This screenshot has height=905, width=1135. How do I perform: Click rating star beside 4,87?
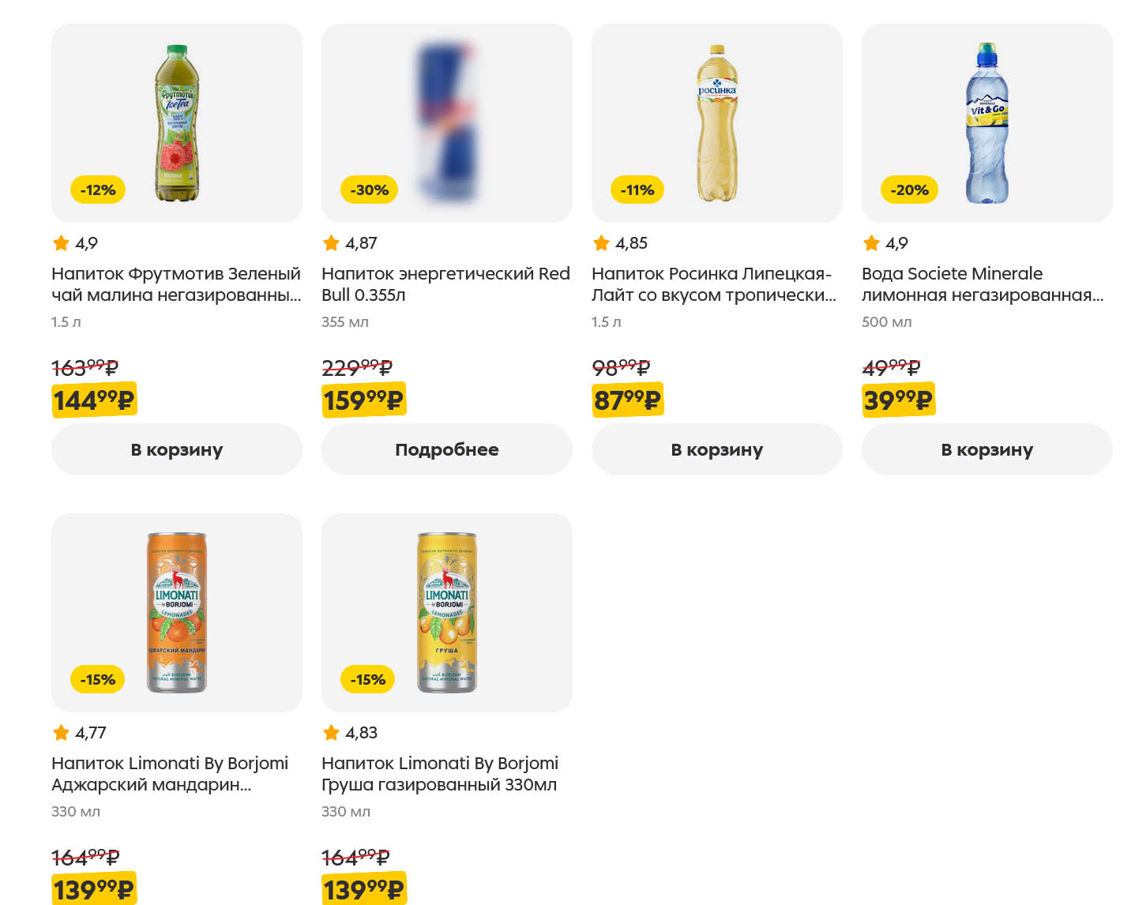331,243
